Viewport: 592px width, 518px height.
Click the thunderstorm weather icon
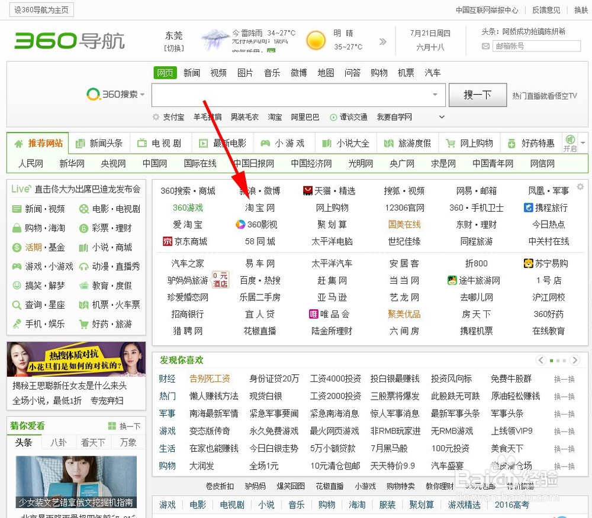[x=215, y=40]
